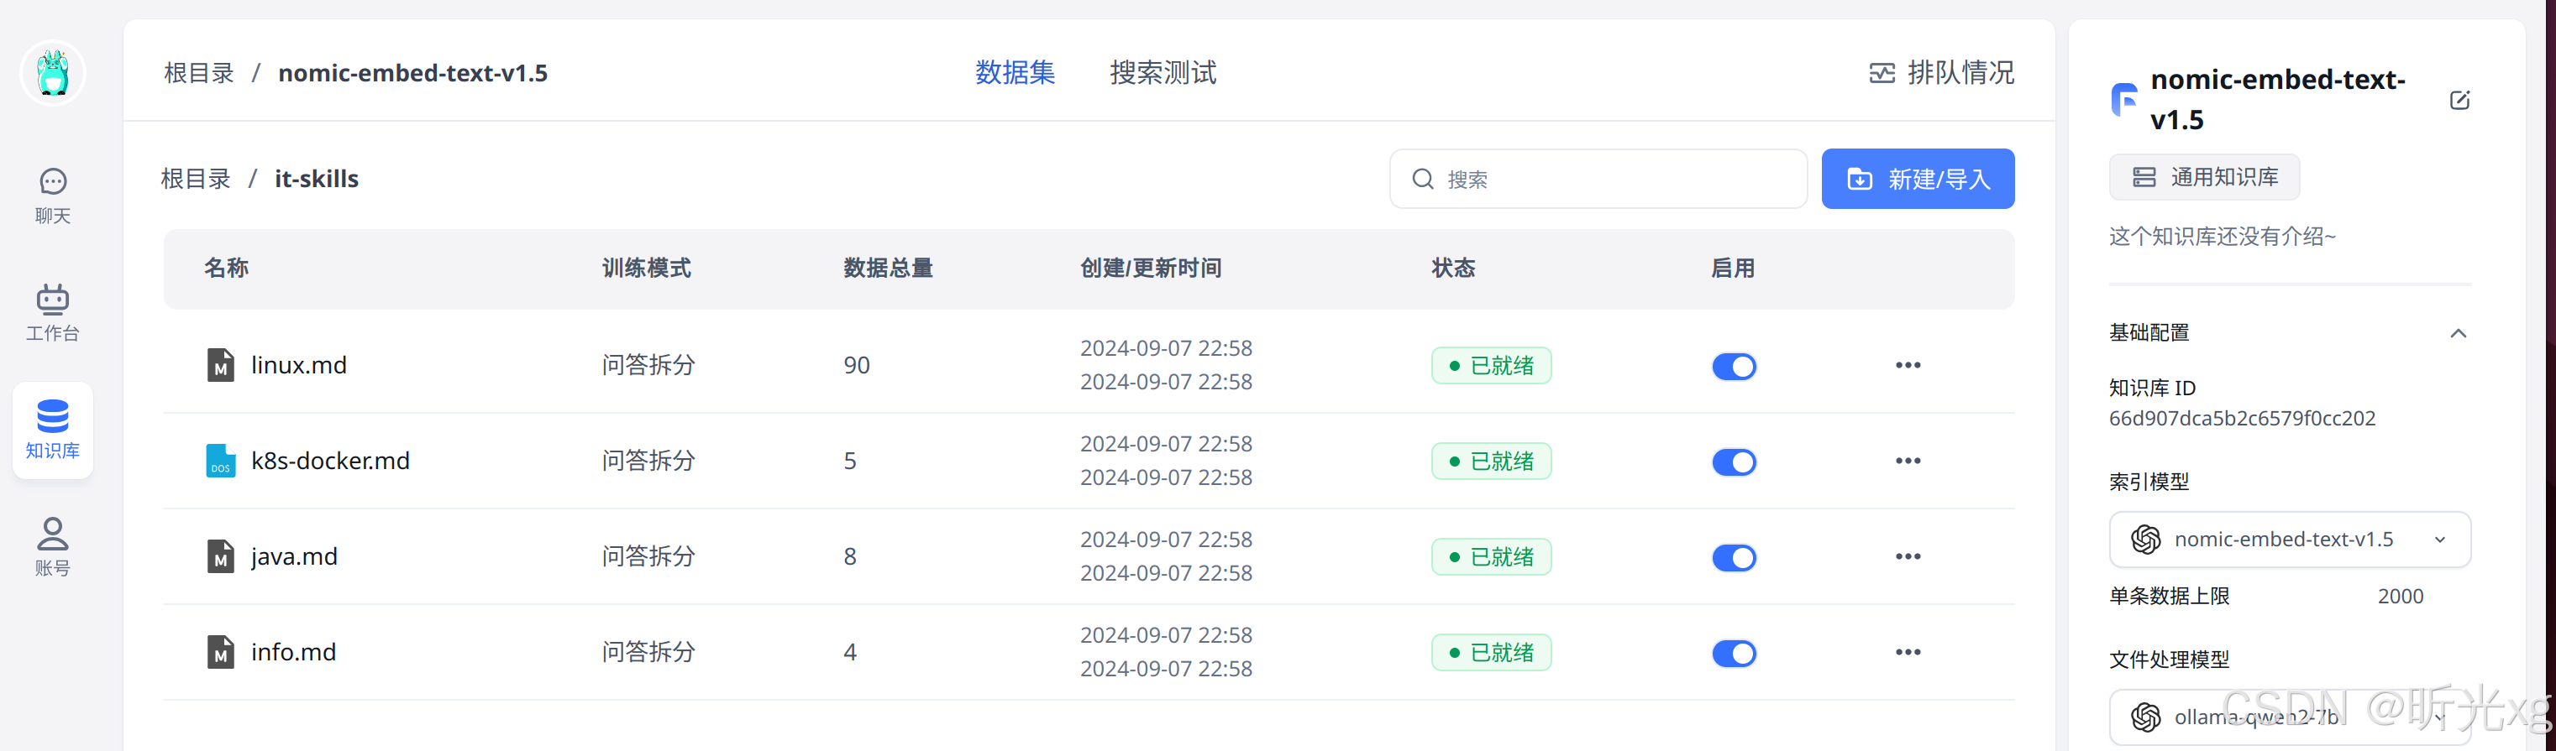This screenshot has width=2556, height=751.
Task: Open the more options menu for java.md
Action: coord(1907,557)
